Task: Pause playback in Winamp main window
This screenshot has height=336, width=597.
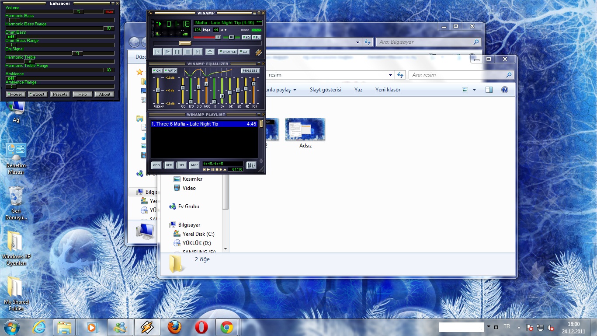Action: 177,52
